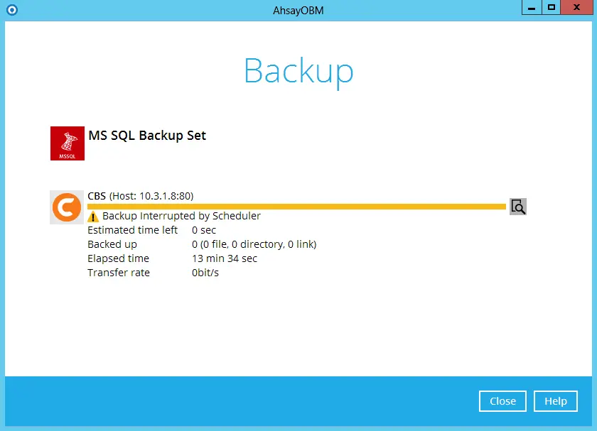Click the circular AhsayOBM application icon
This screenshot has height=431, width=597.
pos(11,10)
